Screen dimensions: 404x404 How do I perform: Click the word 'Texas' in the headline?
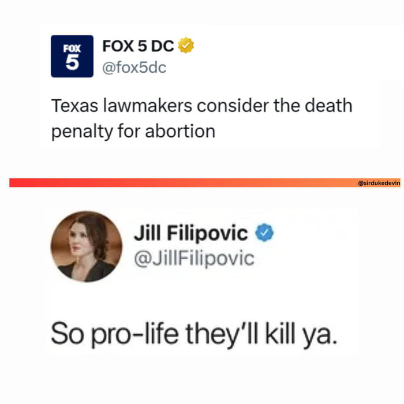click(74, 106)
